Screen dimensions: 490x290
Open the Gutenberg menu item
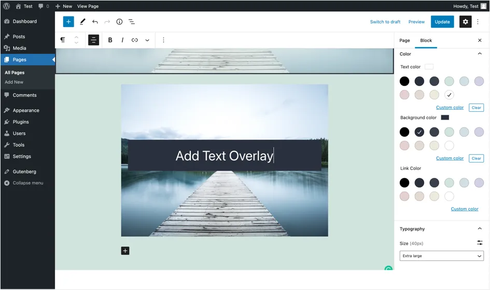27,171
